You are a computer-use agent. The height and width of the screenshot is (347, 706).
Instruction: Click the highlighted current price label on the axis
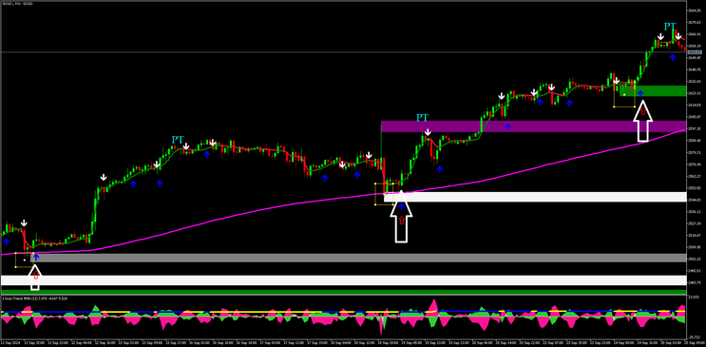pyautogui.click(x=694, y=52)
